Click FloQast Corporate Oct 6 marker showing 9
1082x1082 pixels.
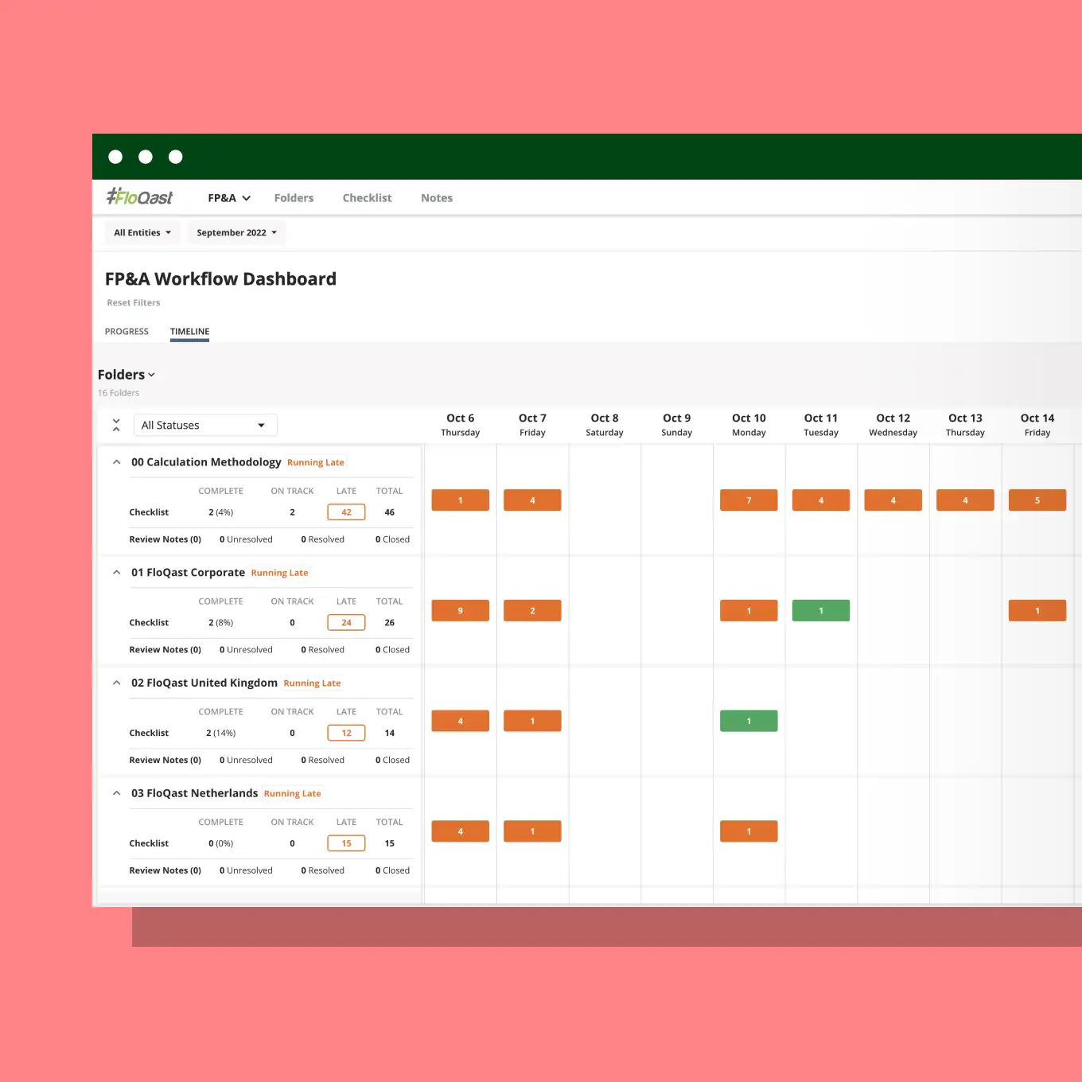[x=460, y=610]
